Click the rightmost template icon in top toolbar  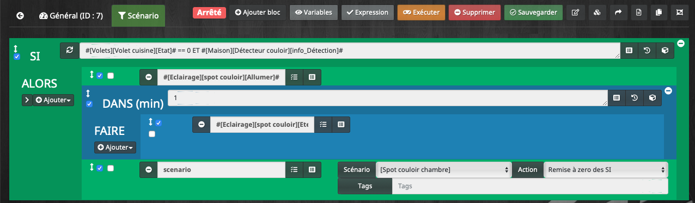[x=679, y=12]
